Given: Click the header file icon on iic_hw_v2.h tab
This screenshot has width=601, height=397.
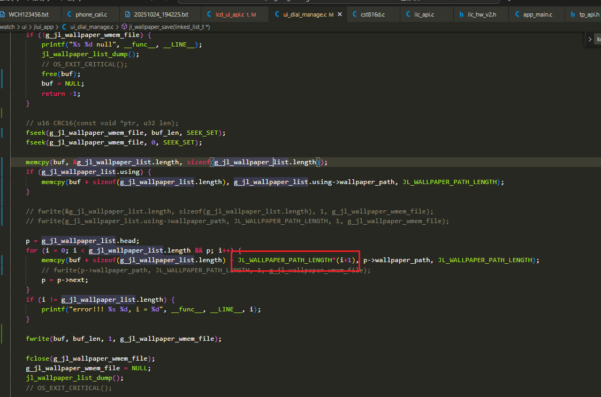Looking at the screenshot, I should pos(461,14).
